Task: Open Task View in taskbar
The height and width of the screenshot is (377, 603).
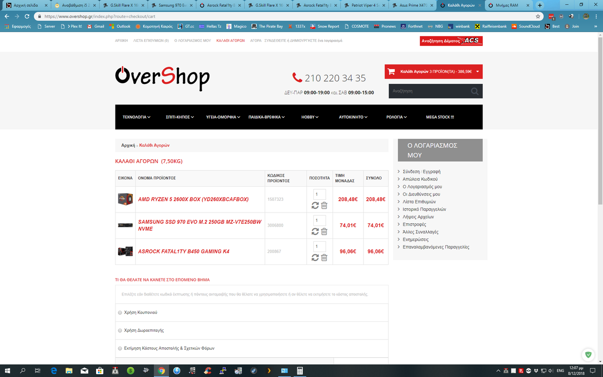Action: (x=38, y=371)
